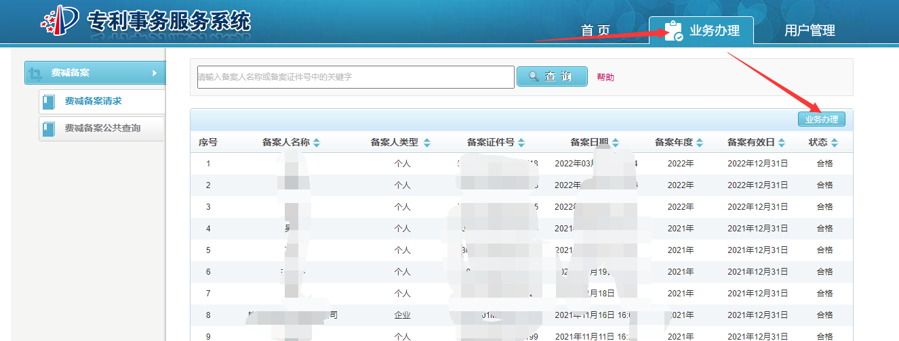Sort by 备案人类型 using its arrow icon
The height and width of the screenshot is (341, 899).
426,143
